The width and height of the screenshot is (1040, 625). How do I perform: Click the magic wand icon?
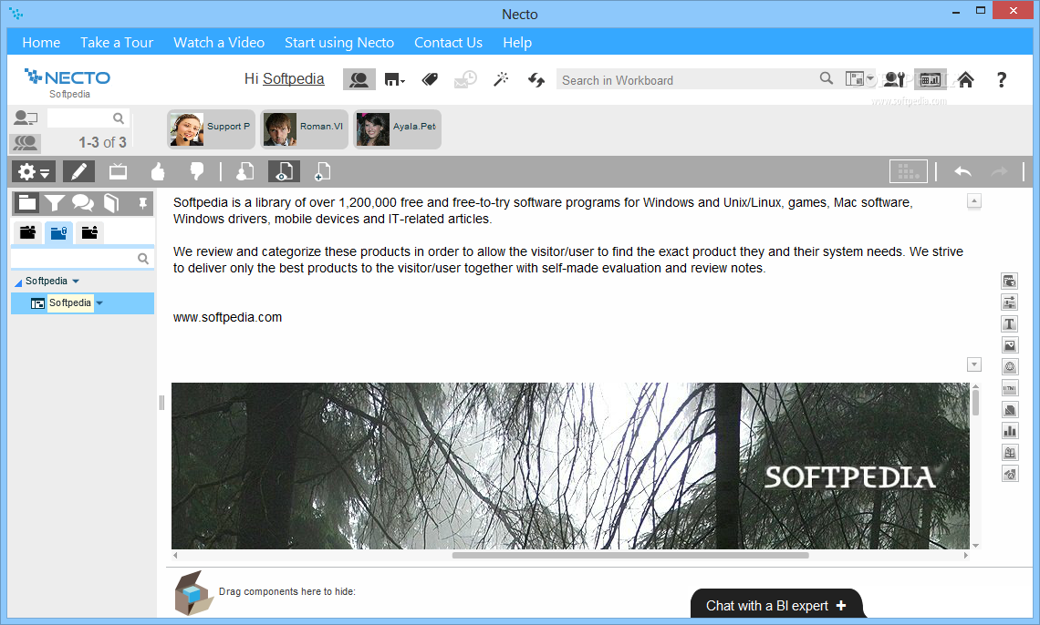pos(501,79)
